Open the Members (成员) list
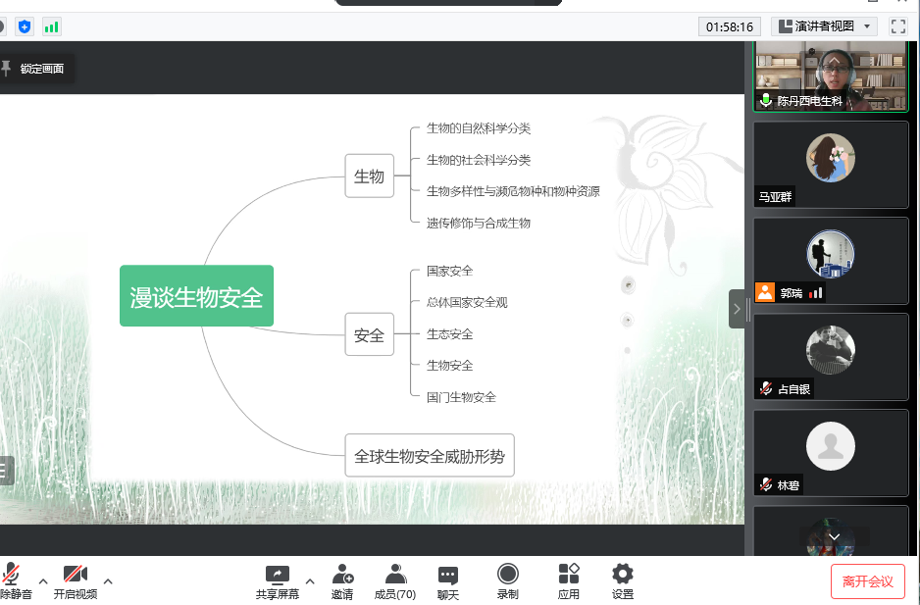 coord(395,576)
